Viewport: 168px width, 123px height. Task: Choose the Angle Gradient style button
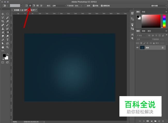[x=34, y=6]
